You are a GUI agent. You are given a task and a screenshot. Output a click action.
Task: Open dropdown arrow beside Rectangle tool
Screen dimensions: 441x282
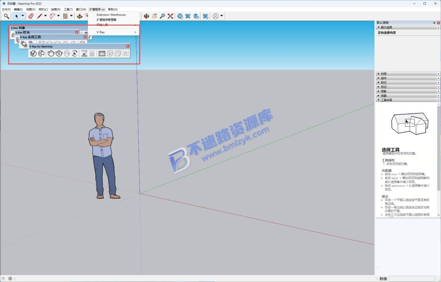click(x=71, y=16)
